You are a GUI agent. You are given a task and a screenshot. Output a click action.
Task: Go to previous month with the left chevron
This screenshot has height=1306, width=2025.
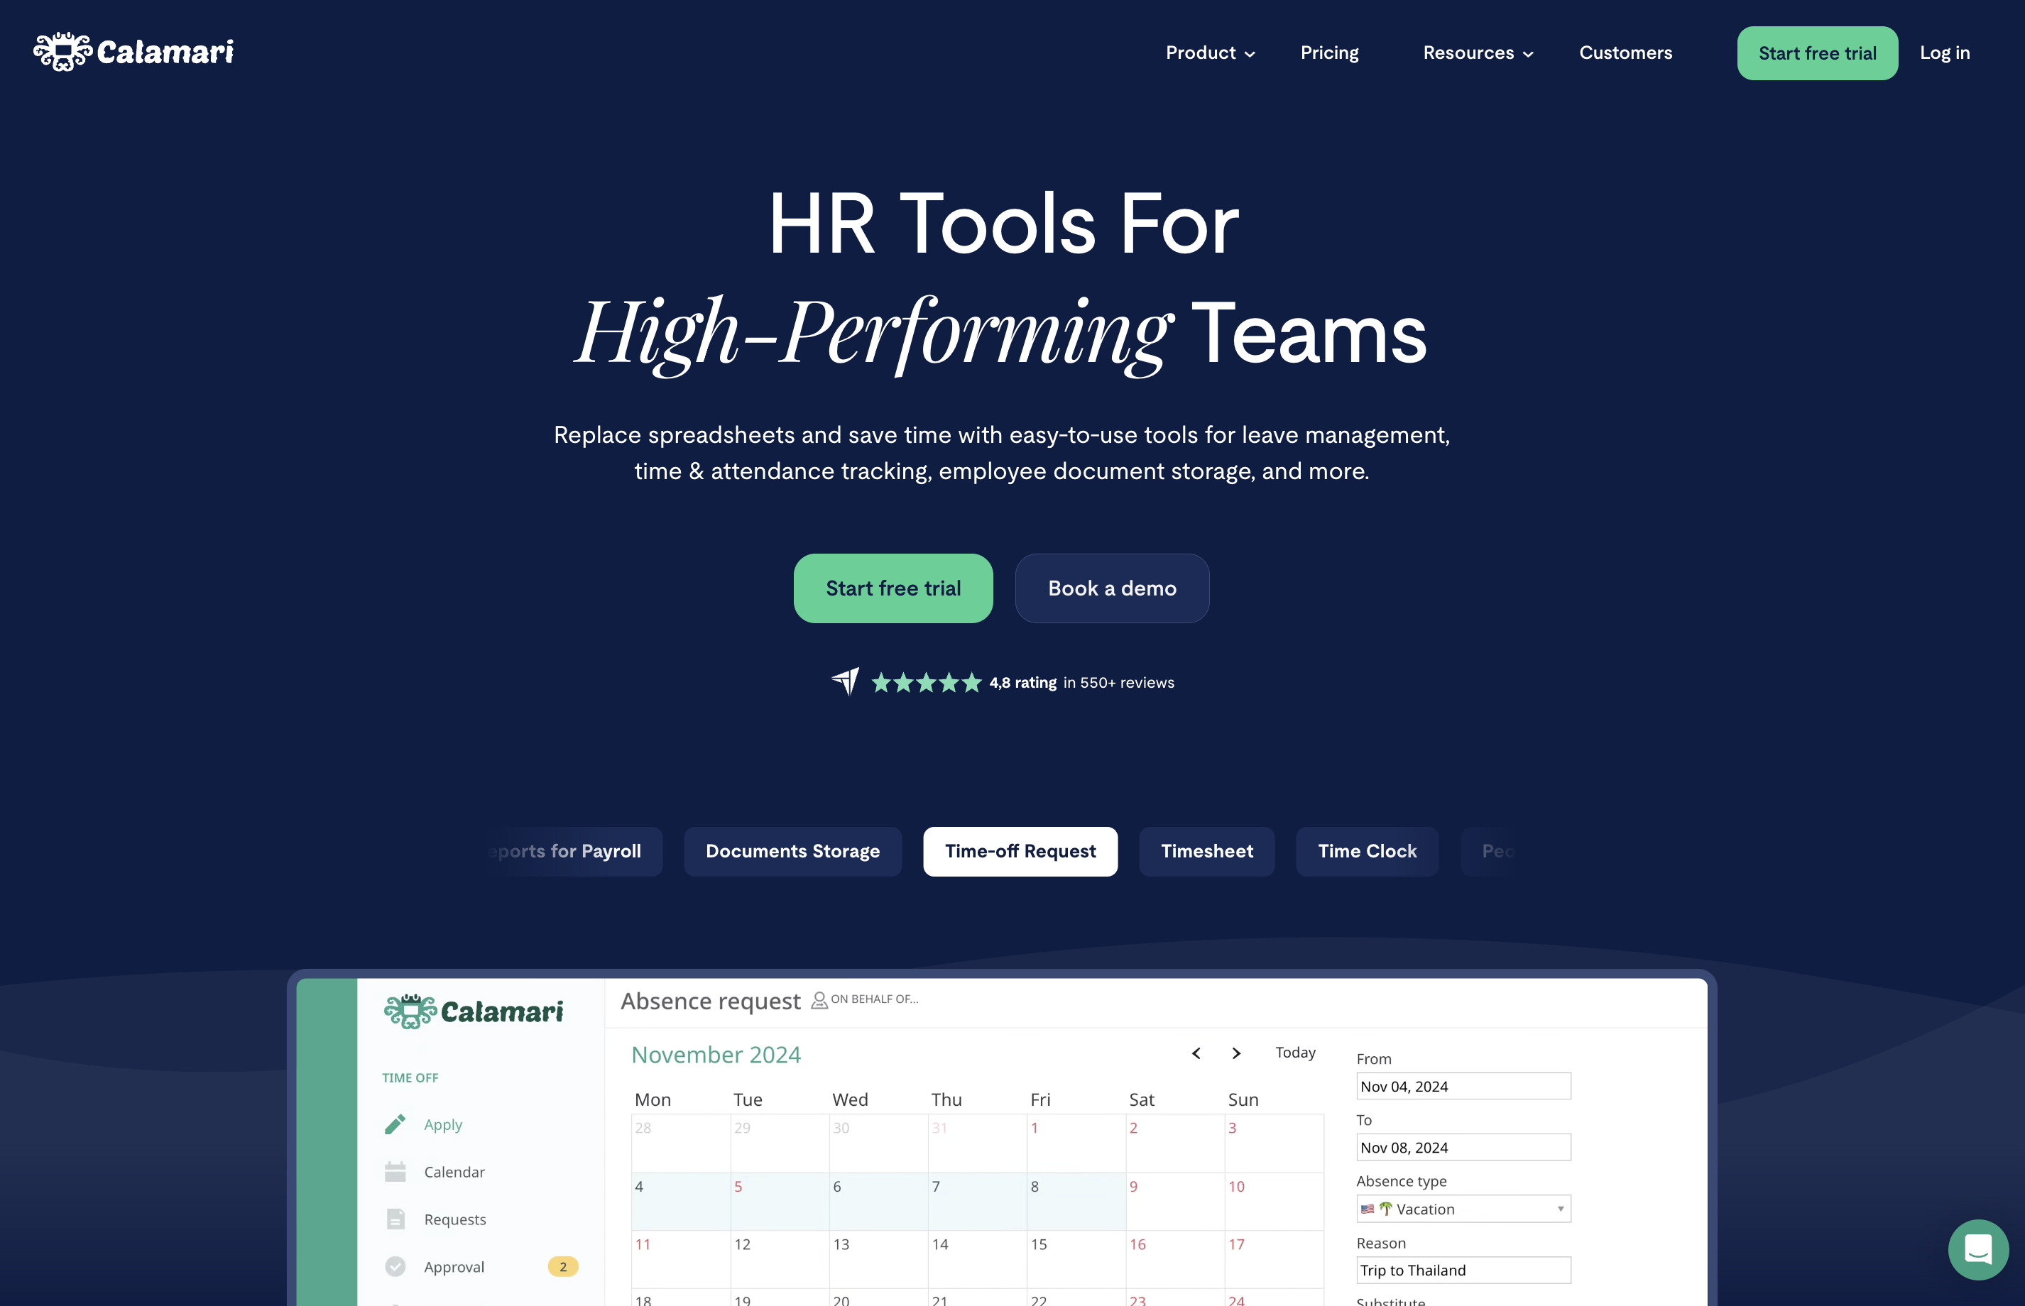click(x=1196, y=1053)
